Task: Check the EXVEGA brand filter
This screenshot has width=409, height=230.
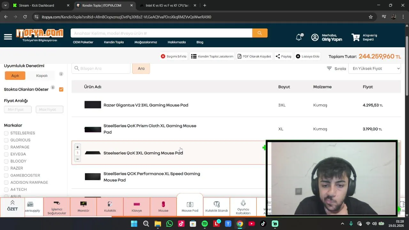Action: point(6,154)
